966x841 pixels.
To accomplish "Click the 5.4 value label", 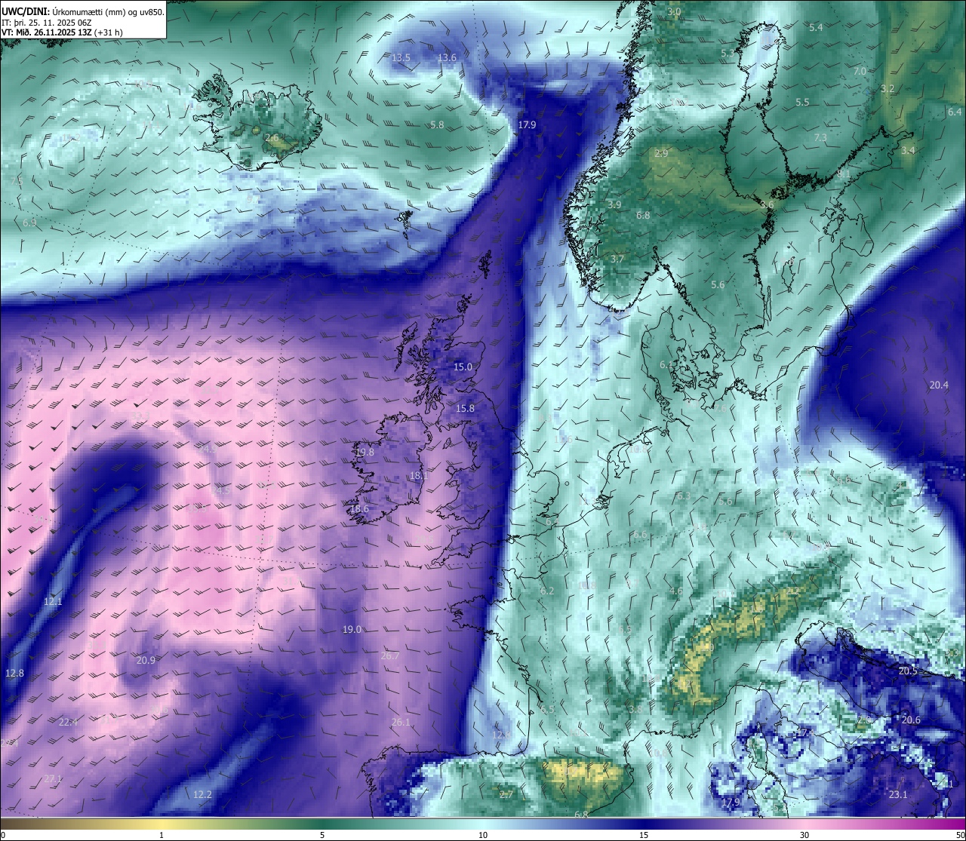I will (x=816, y=27).
